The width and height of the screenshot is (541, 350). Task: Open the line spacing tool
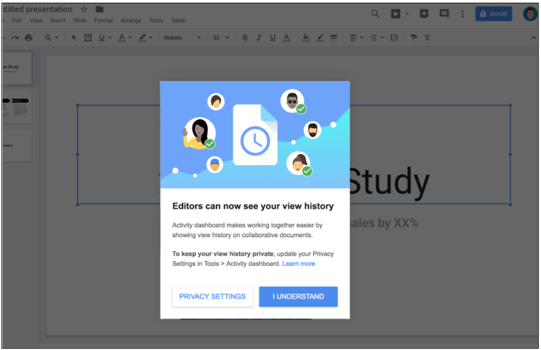point(394,38)
